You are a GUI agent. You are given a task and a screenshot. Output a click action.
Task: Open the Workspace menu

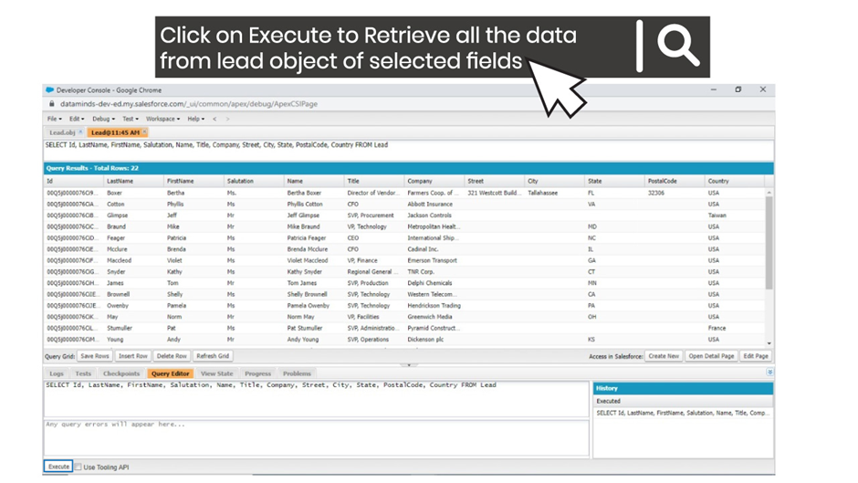coord(162,119)
